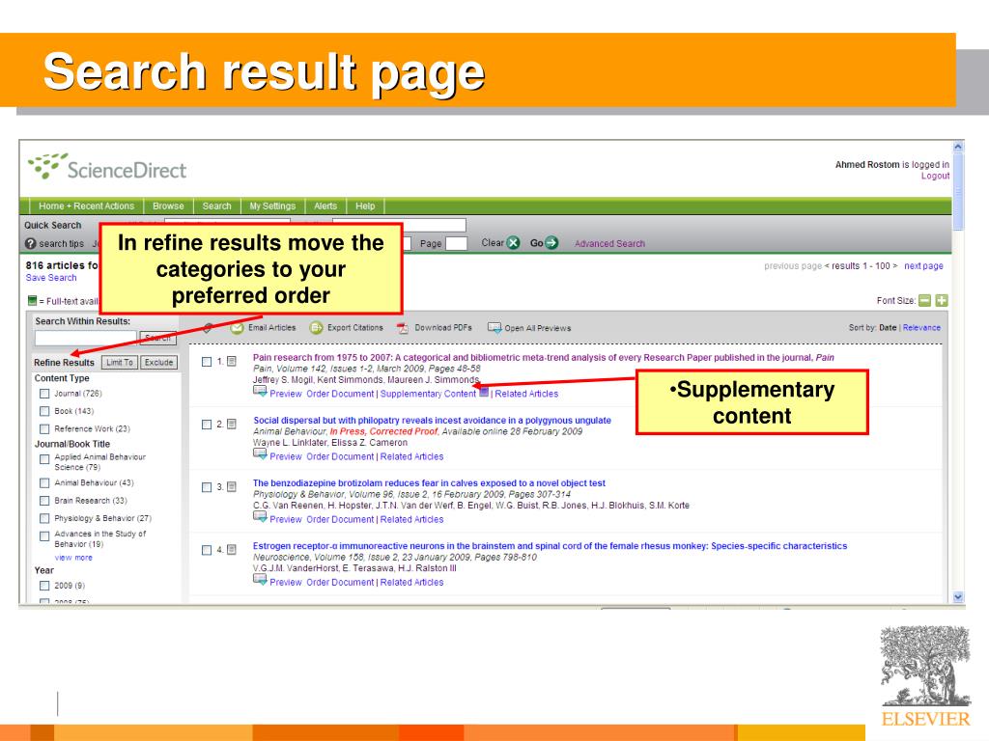Click the Download PDFs icon
This screenshot has height=741, width=989.
pyautogui.click(x=403, y=328)
